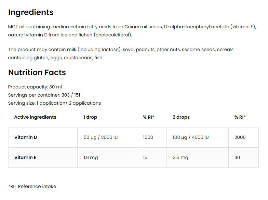The width and height of the screenshot is (268, 200).
Task: Select the Product capacity 30 ml line
Action: point(35,87)
